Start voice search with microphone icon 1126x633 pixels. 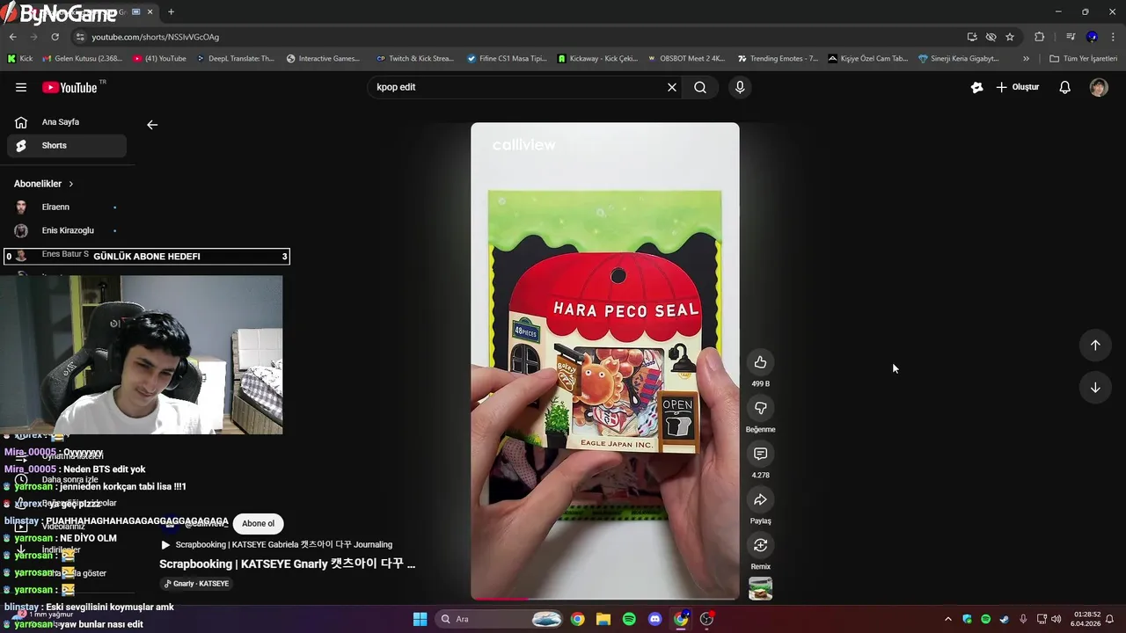point(740,87)
